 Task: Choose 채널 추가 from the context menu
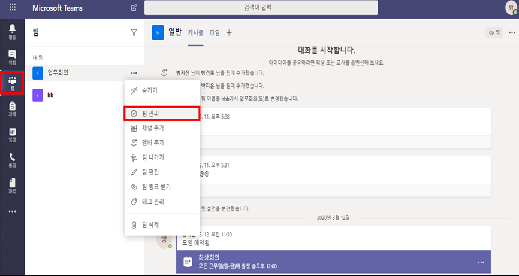coord(162,128)
